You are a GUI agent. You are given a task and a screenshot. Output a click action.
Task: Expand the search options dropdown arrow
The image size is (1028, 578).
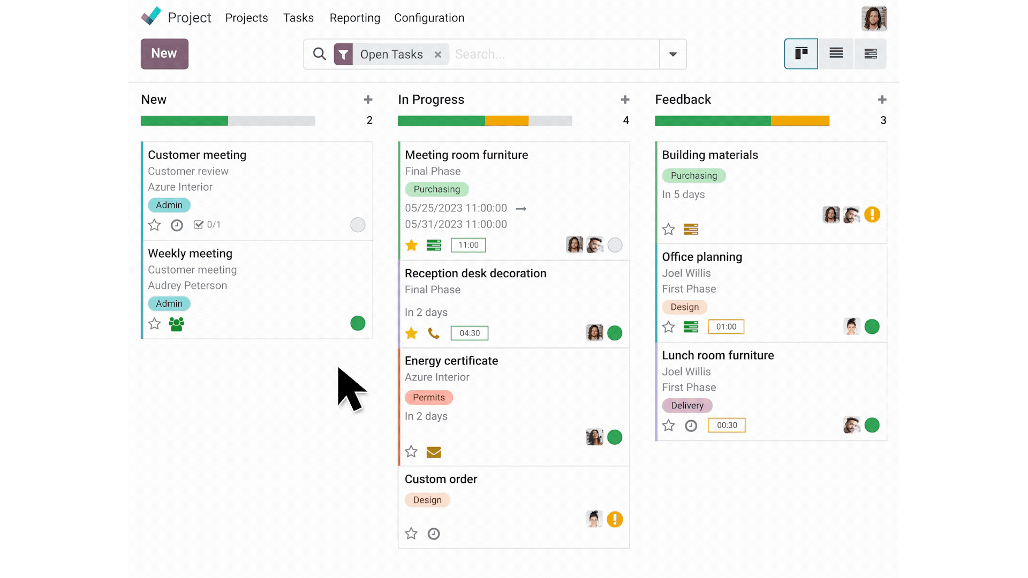tap(673, 54)
